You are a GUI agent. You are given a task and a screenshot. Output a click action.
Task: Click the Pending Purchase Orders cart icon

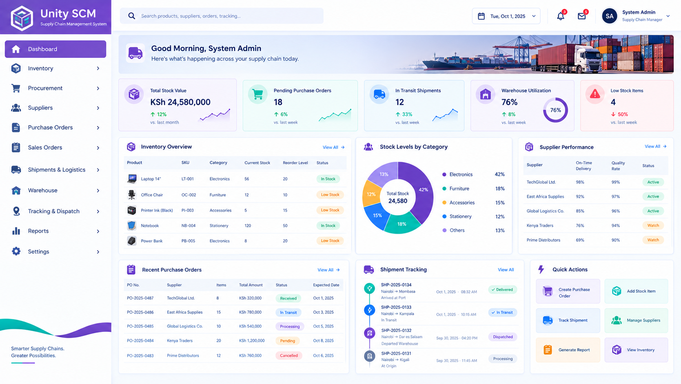(x=257, y=95)
